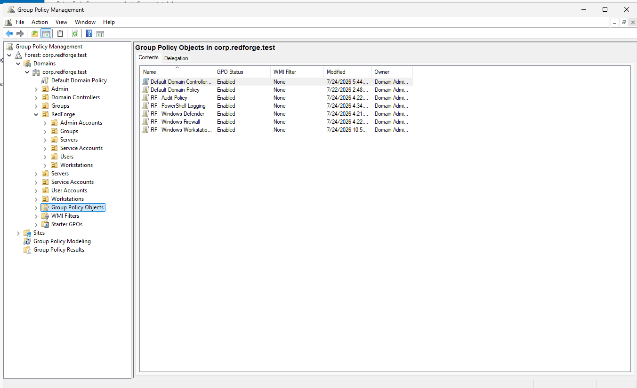Expand the Admin OU
637x388 pixels.
point(36,89)
